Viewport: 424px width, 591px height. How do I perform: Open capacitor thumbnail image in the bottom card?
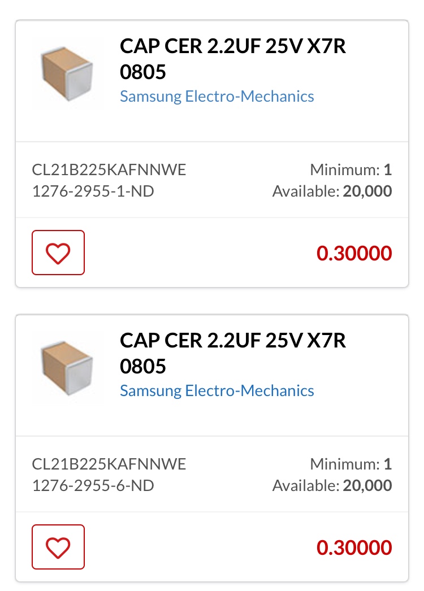pyautogui.click(x=67, y=366)
